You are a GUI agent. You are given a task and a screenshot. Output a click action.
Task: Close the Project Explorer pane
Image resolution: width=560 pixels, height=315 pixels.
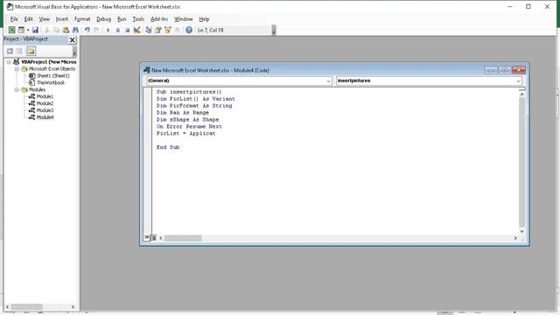click(72, 39)
